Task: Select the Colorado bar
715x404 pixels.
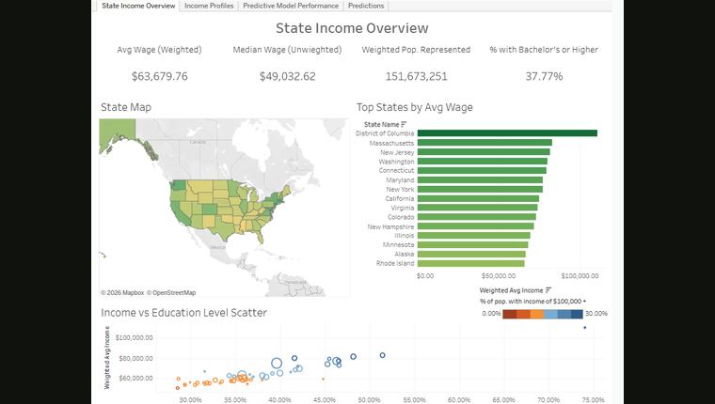Action: 477,217
